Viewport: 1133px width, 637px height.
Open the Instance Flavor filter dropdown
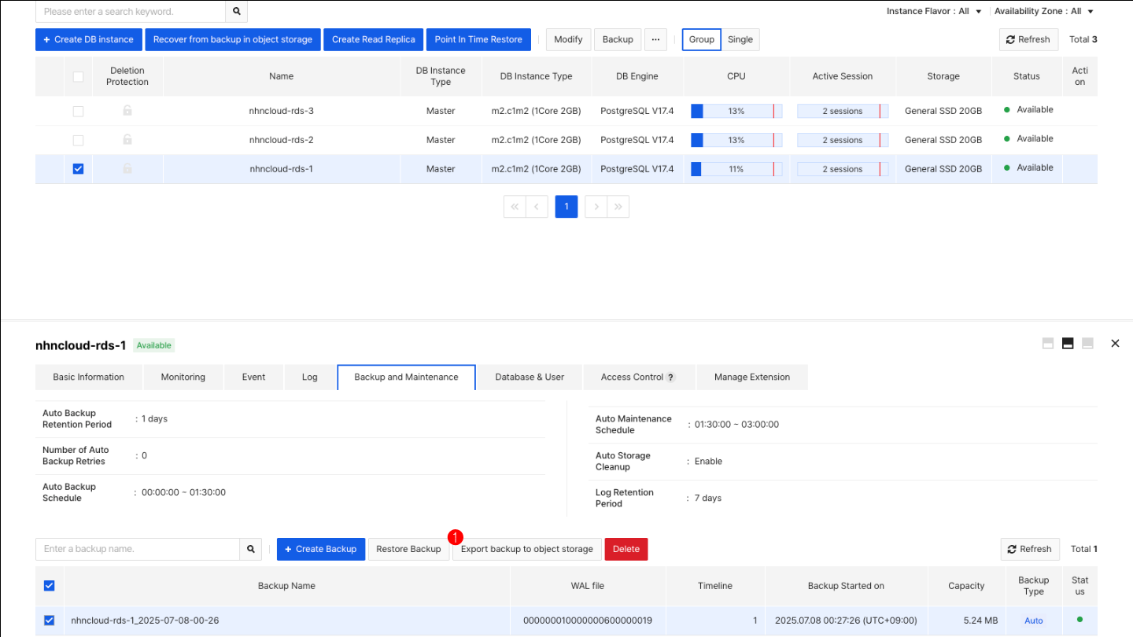pos(934,12)
